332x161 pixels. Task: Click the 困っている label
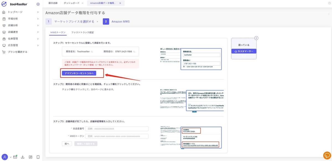coord(244,45)
